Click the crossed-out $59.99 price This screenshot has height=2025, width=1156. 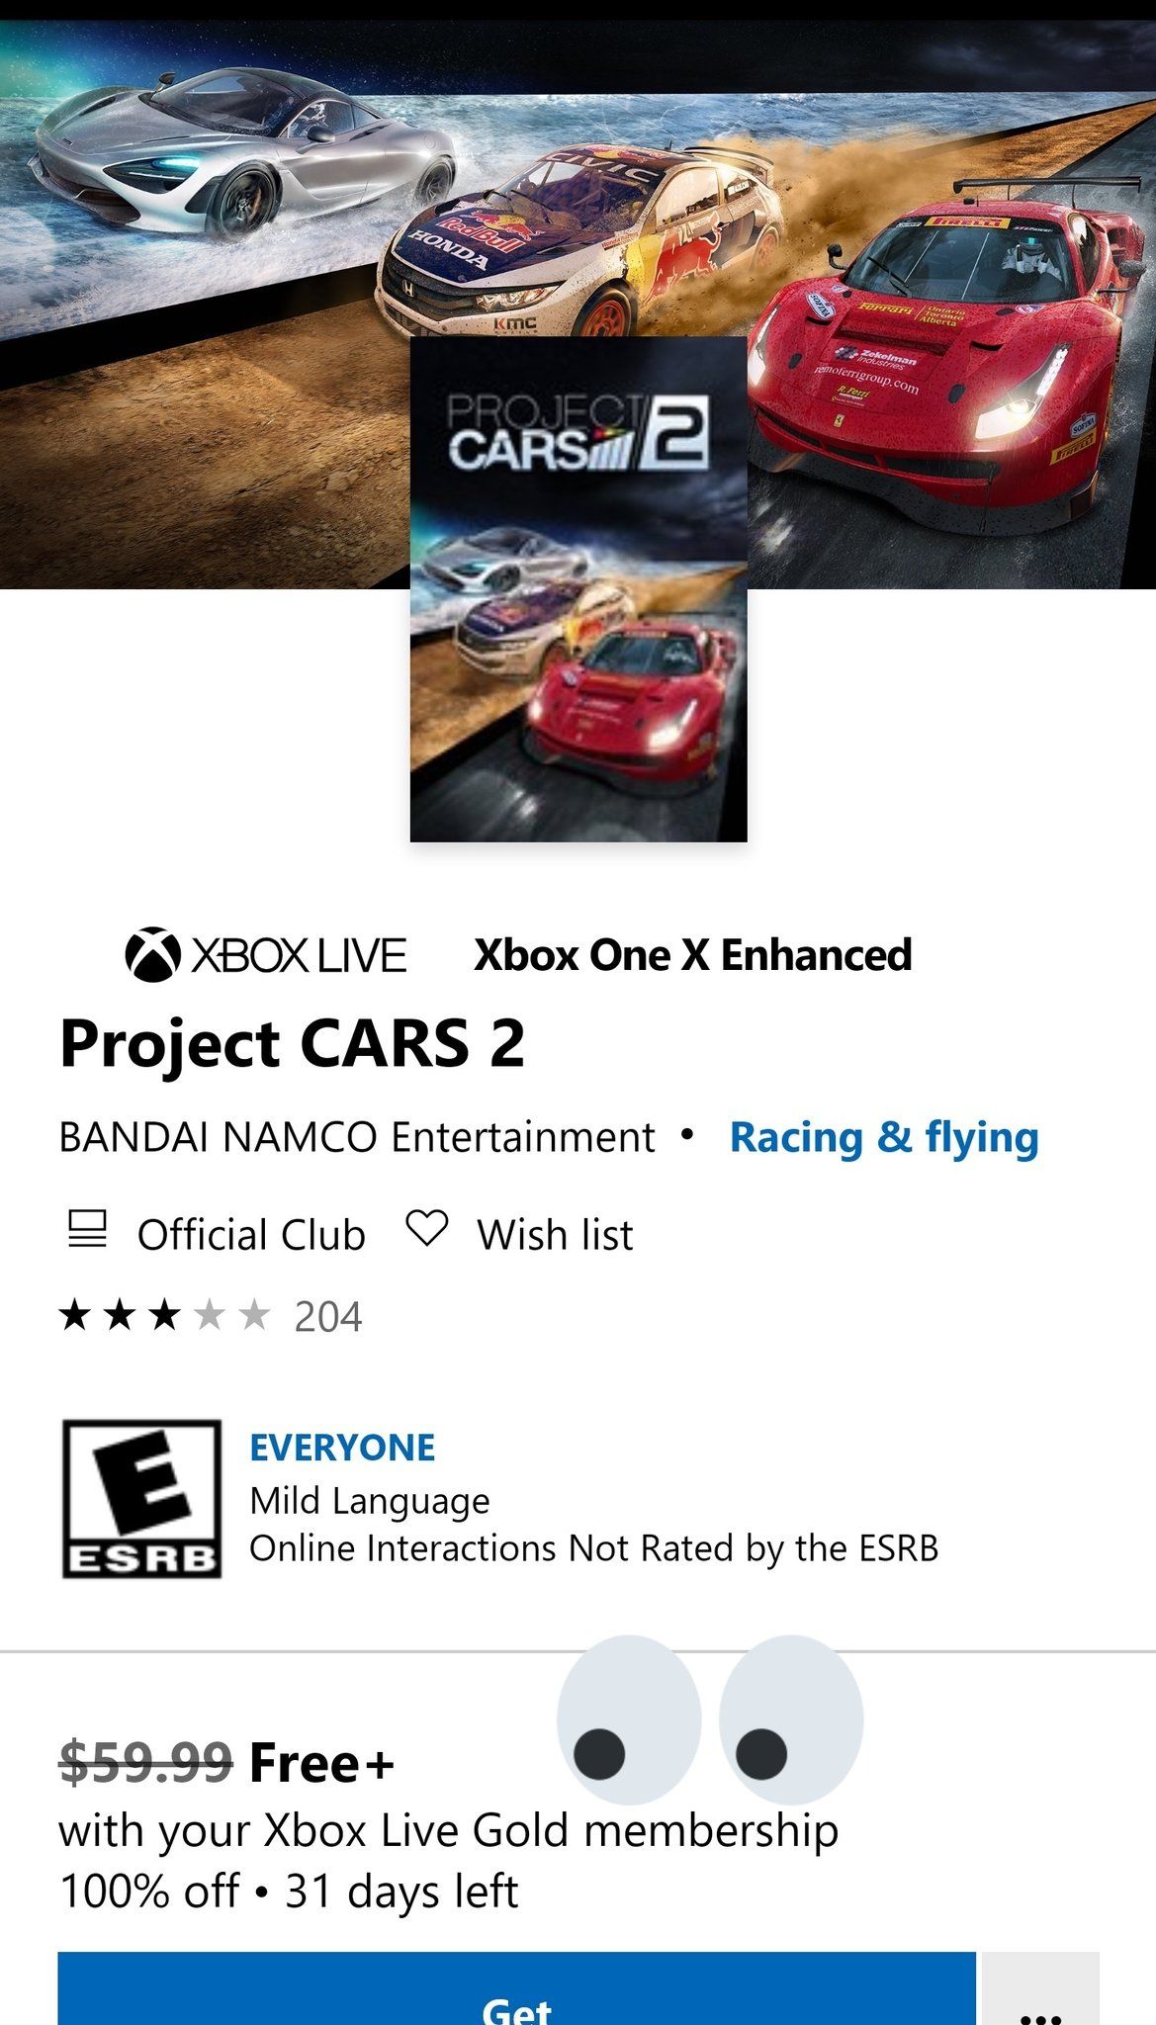pyautogui.click(x=145, y=1763)
